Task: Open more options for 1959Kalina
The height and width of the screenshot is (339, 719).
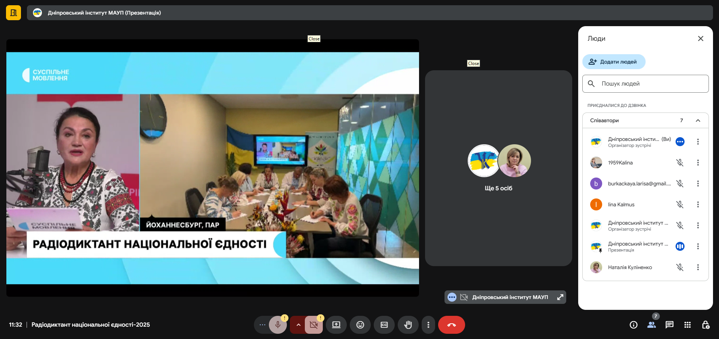Action: [698, 163]
